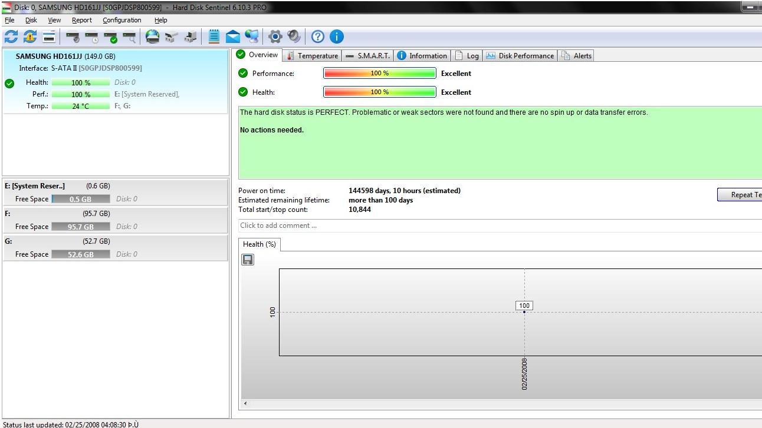Click the 'No actions needed.' text
Viewport: 762px width, 428px height.
(x=272, y=130)
